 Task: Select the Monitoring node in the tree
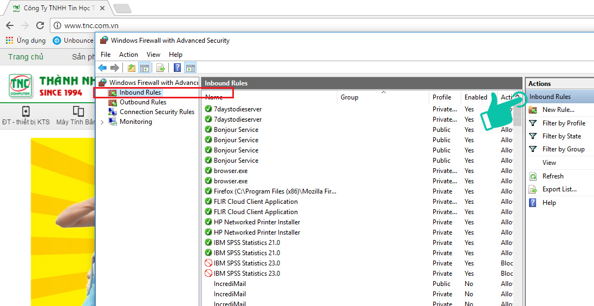[x=135, y=122]
